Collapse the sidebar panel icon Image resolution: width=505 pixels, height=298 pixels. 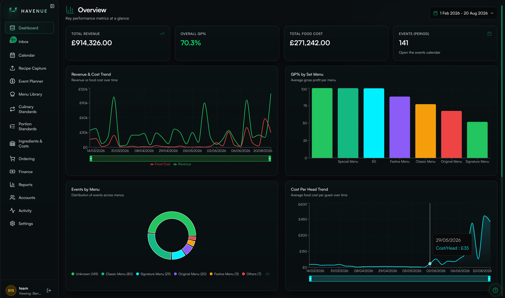pyautogui.click(x=52, y=6)
